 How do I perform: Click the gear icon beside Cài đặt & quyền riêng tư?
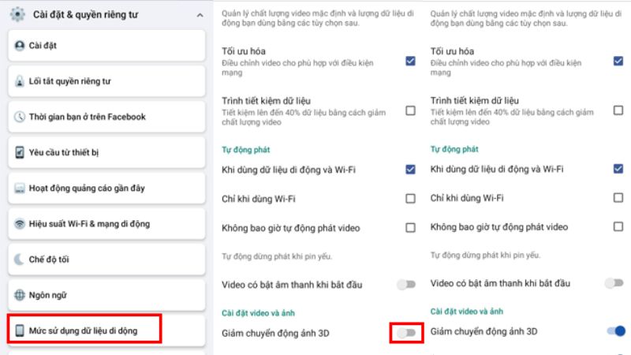pos(18,13)
